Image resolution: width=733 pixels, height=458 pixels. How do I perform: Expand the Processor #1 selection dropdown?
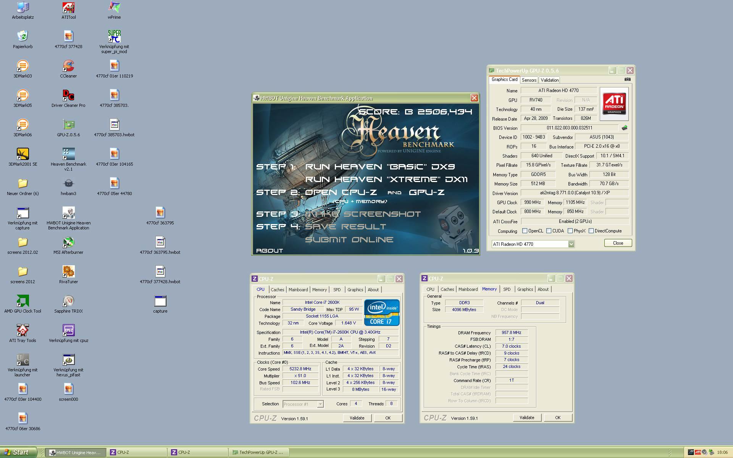pos(320,404)
